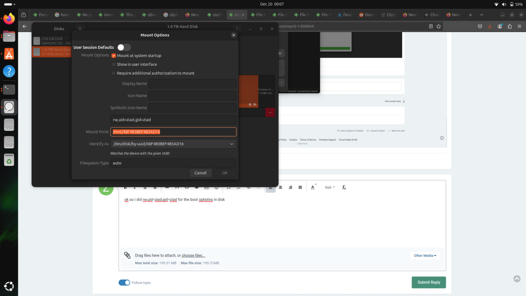Open the Files app in the dock
This screenshot has height=296, width=526.
(x=9, y=36)
